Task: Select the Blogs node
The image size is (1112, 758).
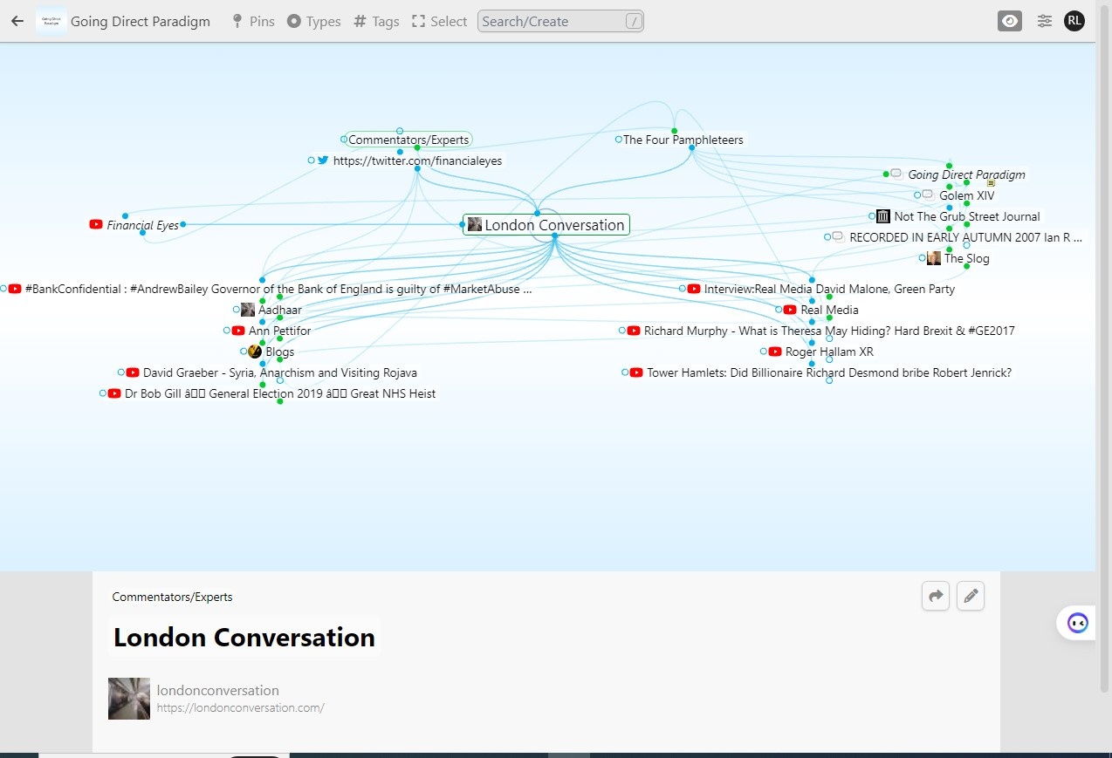Action: click(279, 352)
